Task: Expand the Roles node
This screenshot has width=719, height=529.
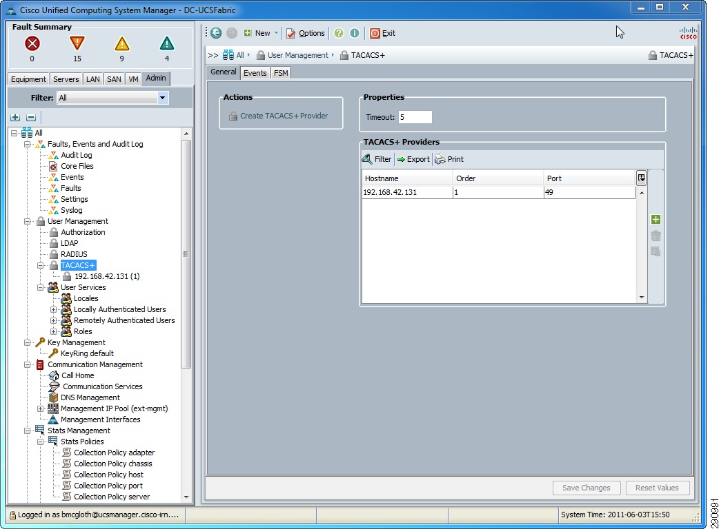Action: click(x=54, y=331)
